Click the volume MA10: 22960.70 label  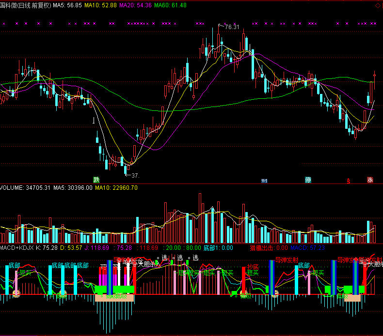pyautogui.click(x=116, y=188)
